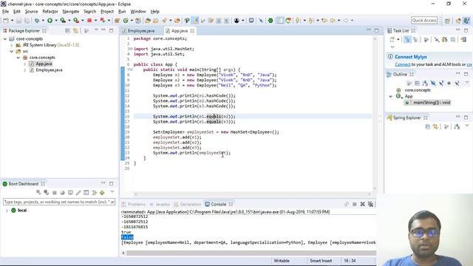The width and height of the screenshot is (473, 266).
Task: Click the New file icon in toolbar
Action: (6, 21)
